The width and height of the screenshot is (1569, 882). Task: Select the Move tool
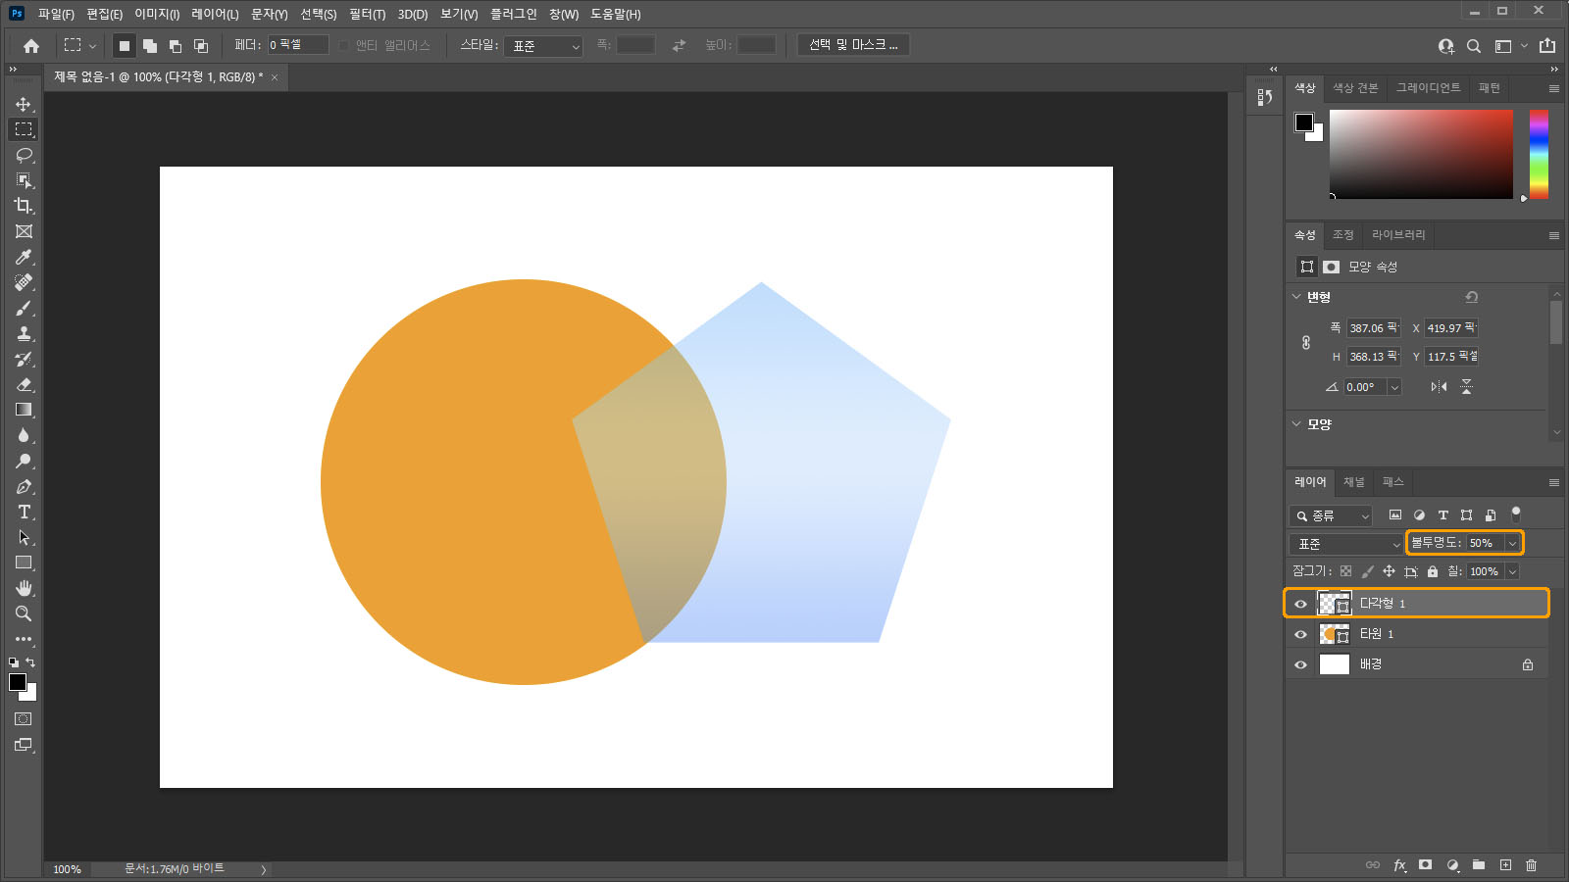coord(24,104)
